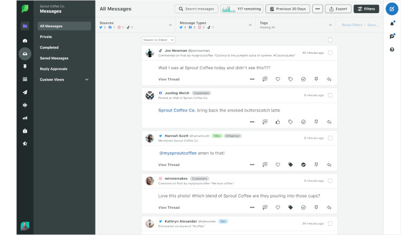
Task: Open the audio waveform listening icon
Action: (x=25, y=105)
